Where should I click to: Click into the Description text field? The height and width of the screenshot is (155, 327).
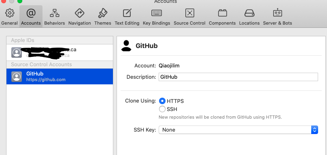(238, 77)
